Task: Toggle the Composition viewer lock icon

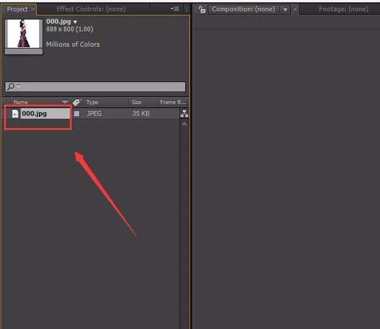Action: 202,9
